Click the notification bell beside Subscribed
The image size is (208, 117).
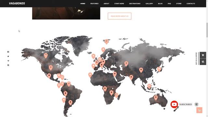tap(196, 104)
